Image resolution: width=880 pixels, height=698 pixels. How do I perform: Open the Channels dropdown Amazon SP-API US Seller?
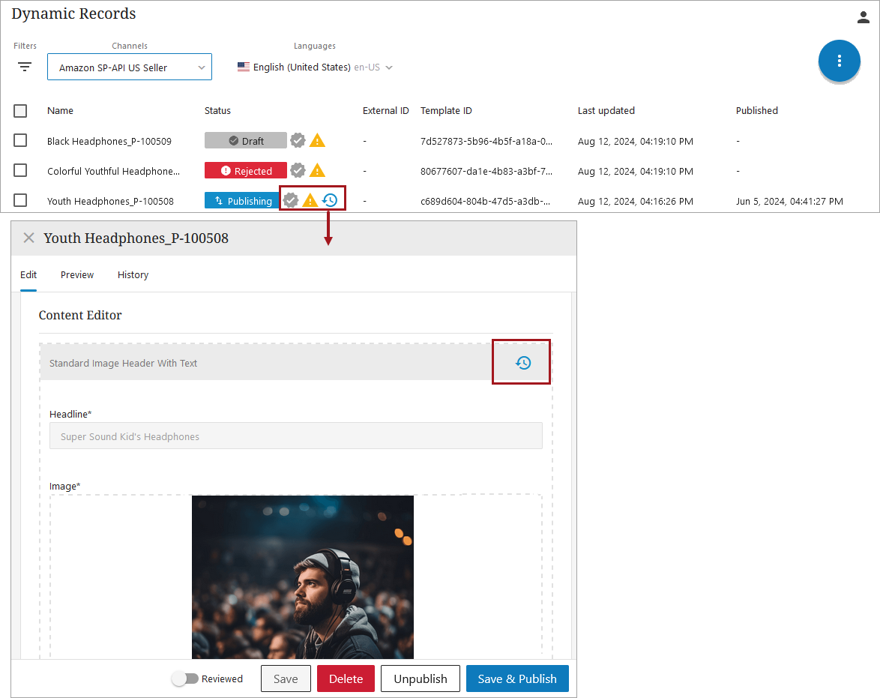pyautogui.click(x=129, y=67)
